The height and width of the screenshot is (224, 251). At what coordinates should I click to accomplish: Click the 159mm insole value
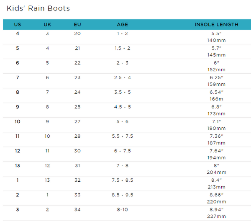point(216,84)
